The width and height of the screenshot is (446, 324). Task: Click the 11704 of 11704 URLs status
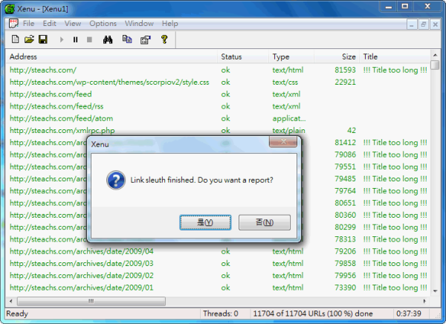tap(313, 314)
